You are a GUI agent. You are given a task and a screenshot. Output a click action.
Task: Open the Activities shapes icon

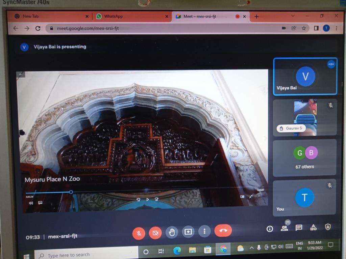tap(313, 227)
